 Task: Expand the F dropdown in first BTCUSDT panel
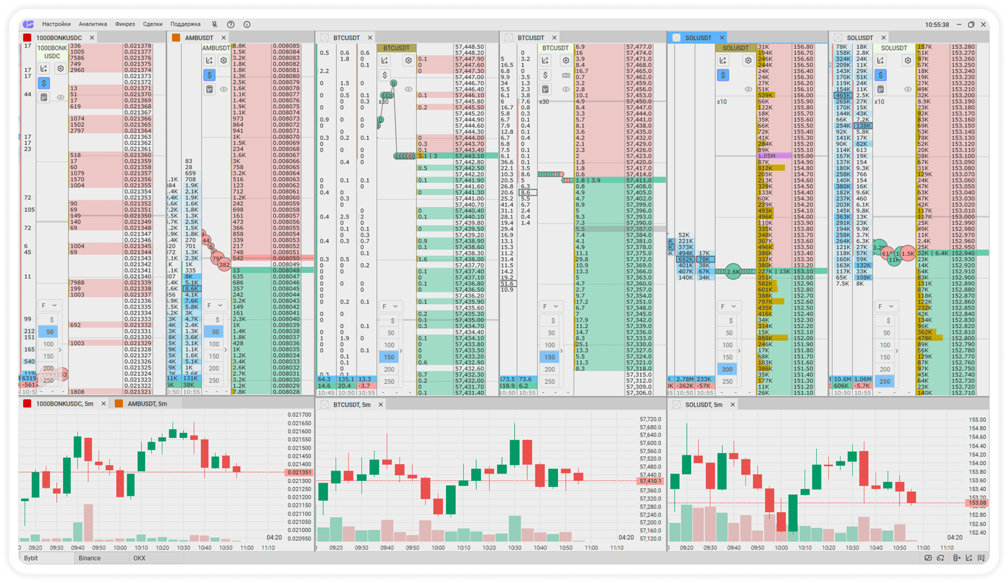coord(390,306)
